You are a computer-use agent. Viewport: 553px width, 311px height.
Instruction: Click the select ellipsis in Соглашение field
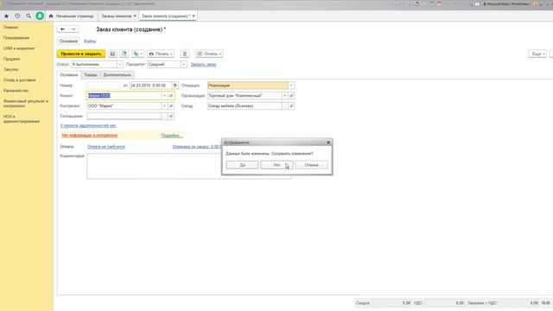point(164,116)
